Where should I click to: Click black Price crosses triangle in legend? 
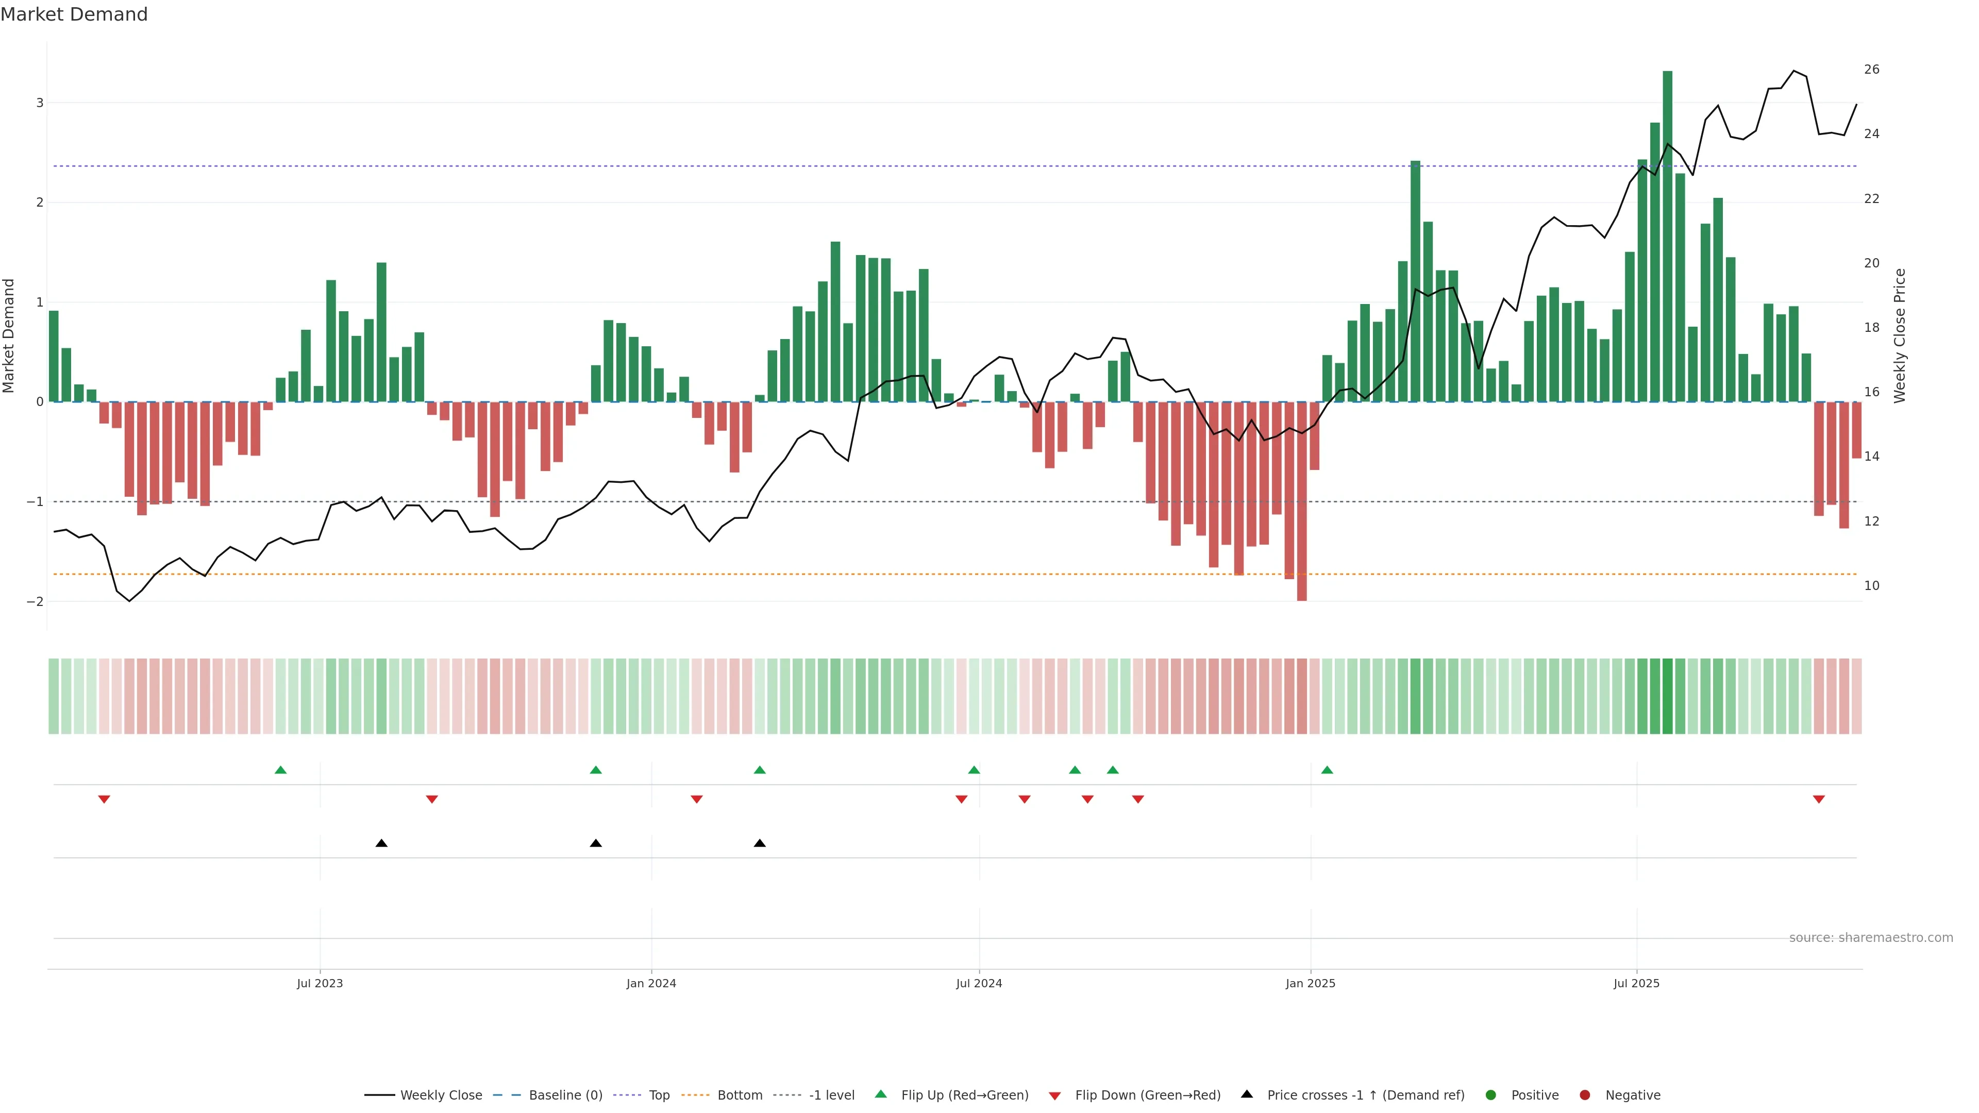(x=1246, y=1094)
